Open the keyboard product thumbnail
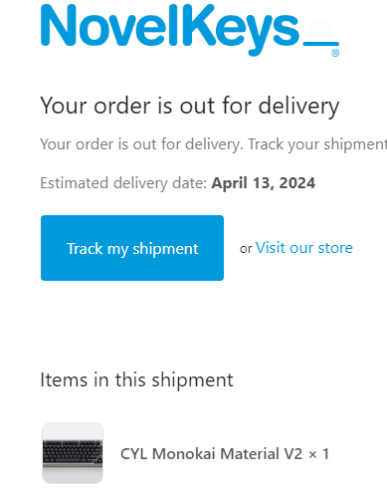 tap(73, 453)
